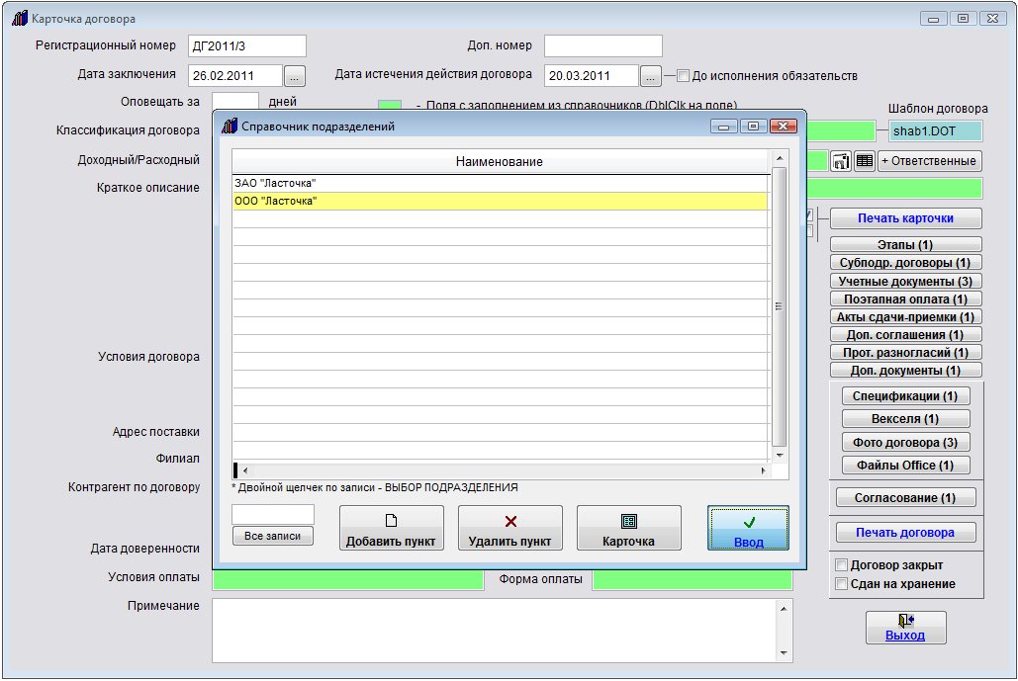Maximize the Справочник подразделений dialog
Screen dimensions: 1018x681
click(x=753, y=126)
